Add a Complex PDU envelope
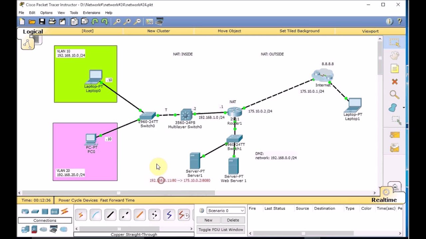The height and width of the screenshot is (239, 426). [395, 148]
